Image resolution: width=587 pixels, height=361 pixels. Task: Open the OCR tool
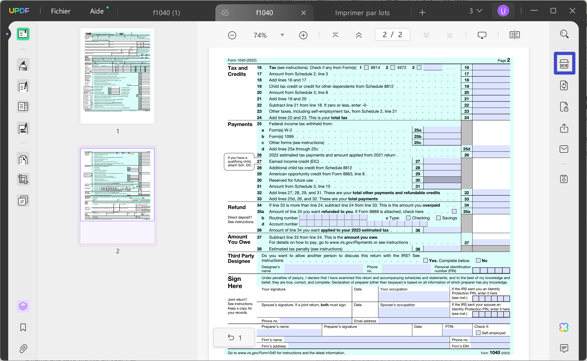(564, 63)
